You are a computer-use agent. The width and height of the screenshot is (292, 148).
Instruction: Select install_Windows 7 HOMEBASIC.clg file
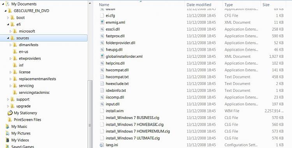(x=135, y=124)
